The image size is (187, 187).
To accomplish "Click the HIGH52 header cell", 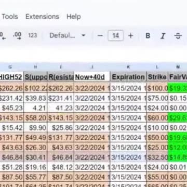I will 11,77.
